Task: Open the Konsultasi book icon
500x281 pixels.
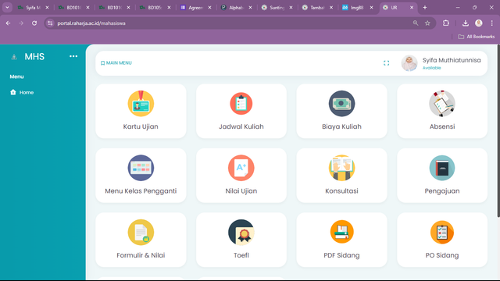Action: coord(341,168)
